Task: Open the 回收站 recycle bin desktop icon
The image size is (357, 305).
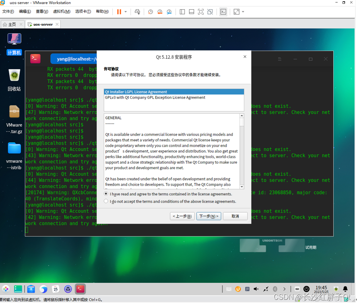Action: 14,80
